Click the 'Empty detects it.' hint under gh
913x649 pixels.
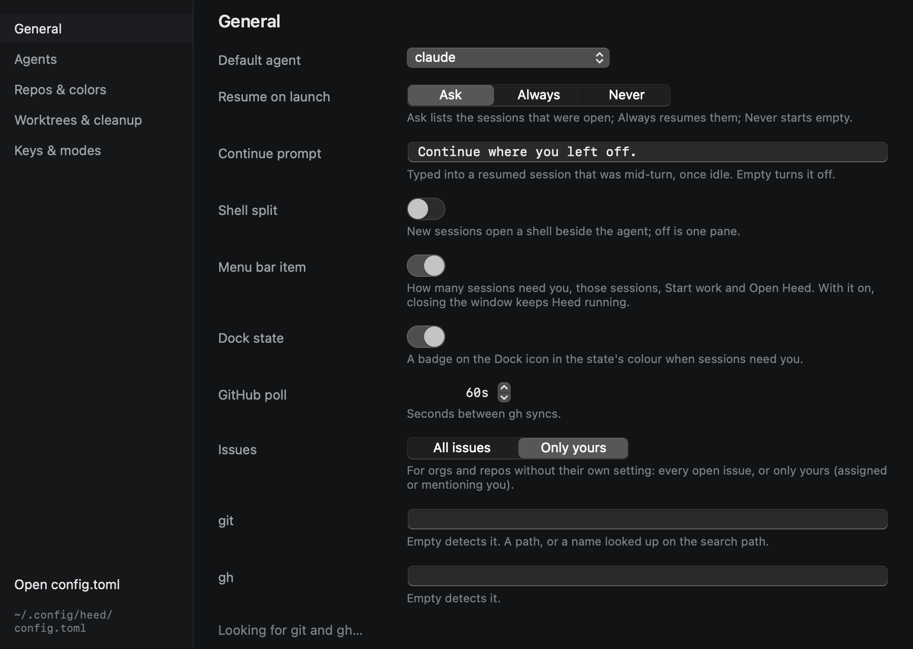pyautogui.click(x=453, y=598)
